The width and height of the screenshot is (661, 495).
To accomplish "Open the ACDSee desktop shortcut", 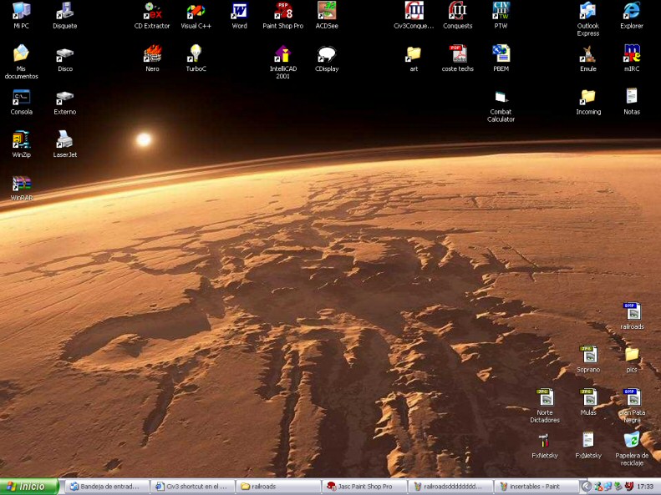I will pyautogui.click(x=327, y=12).
